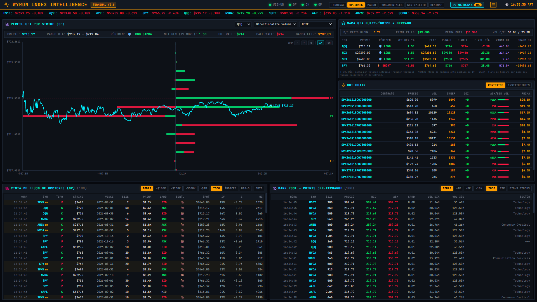This screenshot has height=302, width=537.
Task: Zoom in the GEX chart with plus
Action: pos(304,43)
